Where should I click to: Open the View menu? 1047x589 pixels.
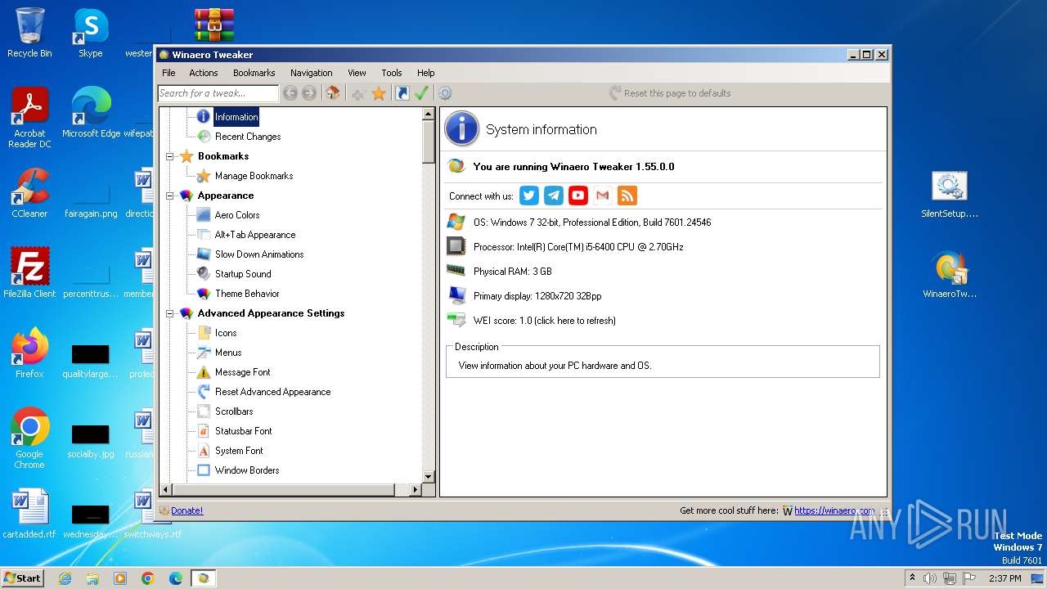click(357, 73)
